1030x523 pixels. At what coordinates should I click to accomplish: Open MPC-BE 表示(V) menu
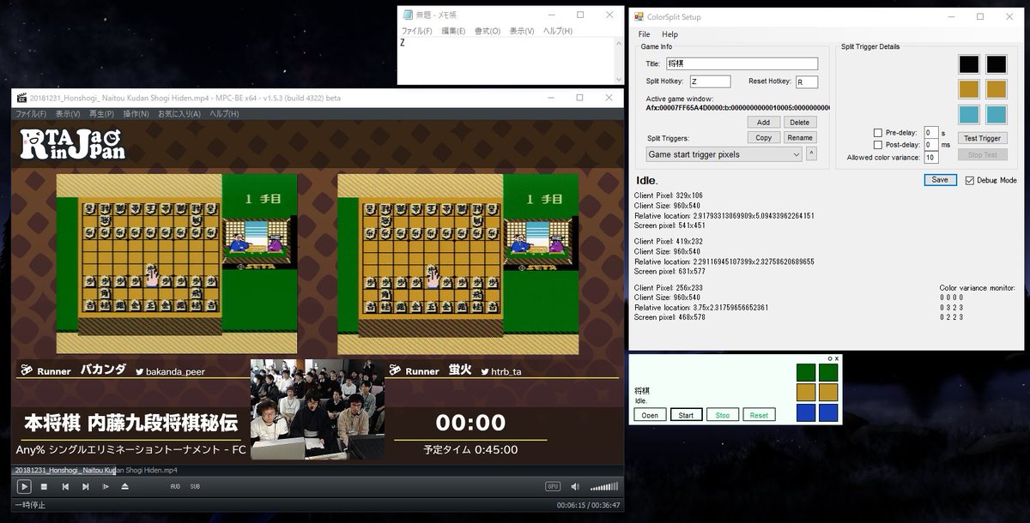(x=68, y=113)
